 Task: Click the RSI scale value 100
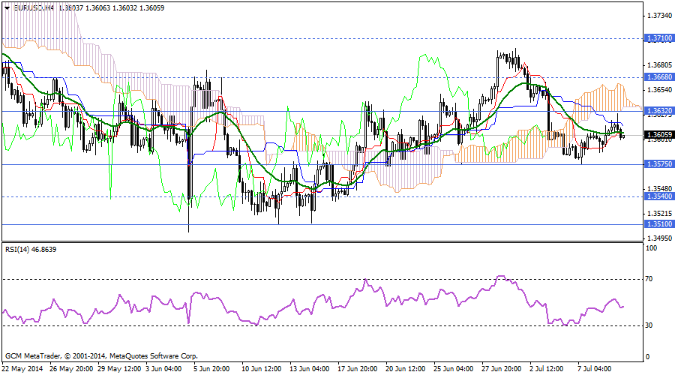pos(652,248)
